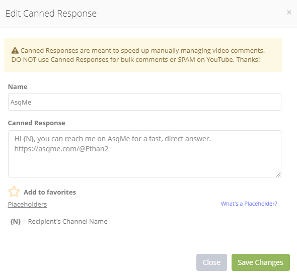Click the warning triangle icon in banner
This screenshot has width=297, height=280.
coord(15,50)
